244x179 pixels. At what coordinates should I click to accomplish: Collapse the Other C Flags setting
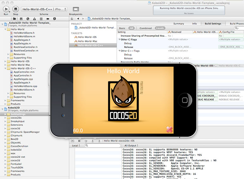[x=119, y=40]
